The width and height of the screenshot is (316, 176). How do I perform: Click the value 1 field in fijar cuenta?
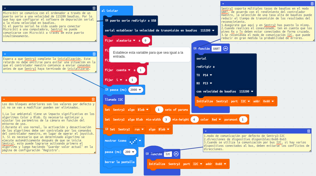pos(141,70)
